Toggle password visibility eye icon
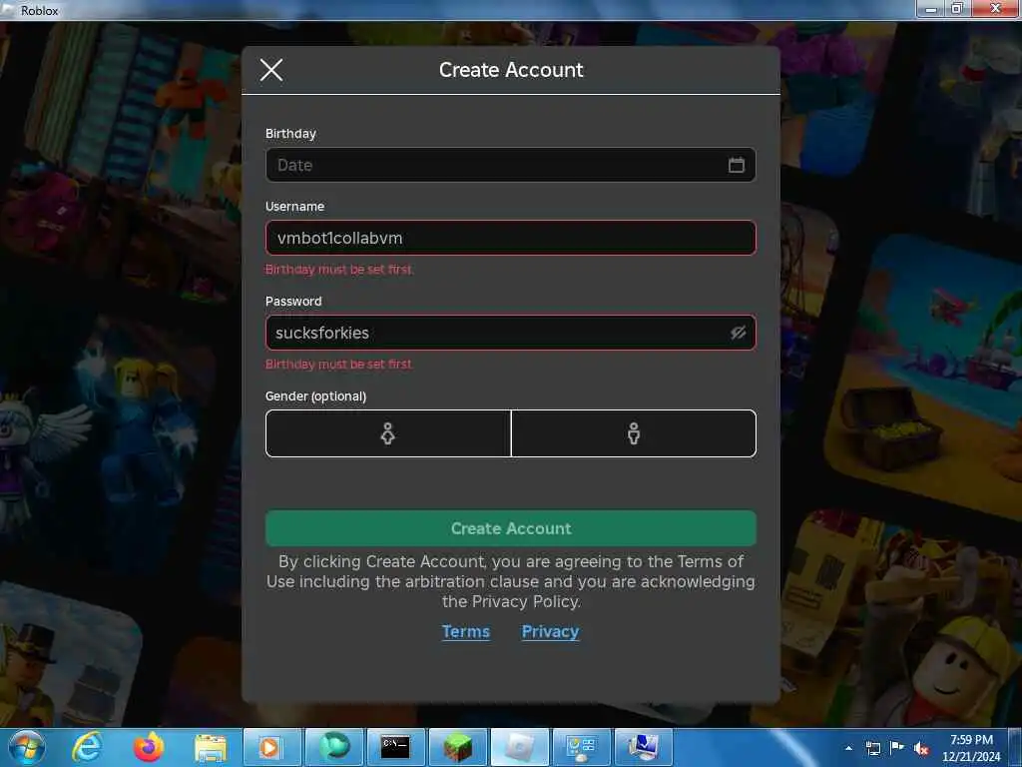 point(738,333)
